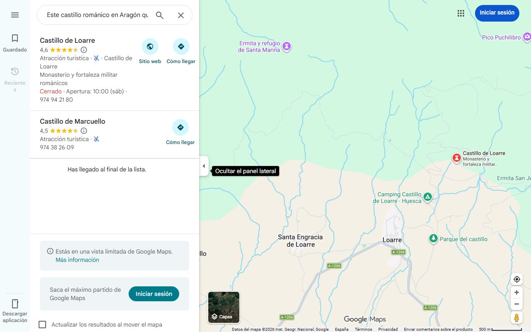Click the search magnifier icon
The height and width of the screenshot is (332, 531).
(x=160, y=15)
